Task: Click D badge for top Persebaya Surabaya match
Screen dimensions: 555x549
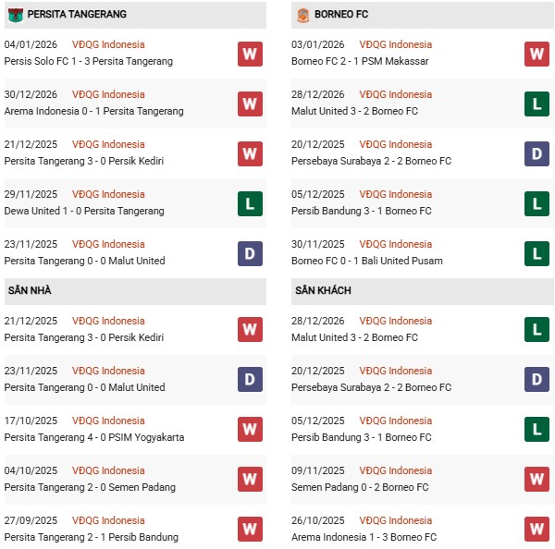Action: point(536,153)
